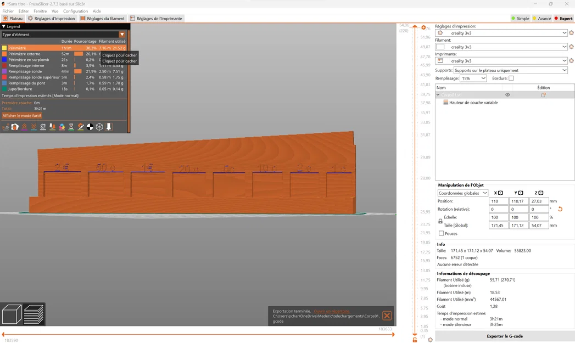Open Remplissage 15% dropdown

pyautogui.click(x=473, y=78)
